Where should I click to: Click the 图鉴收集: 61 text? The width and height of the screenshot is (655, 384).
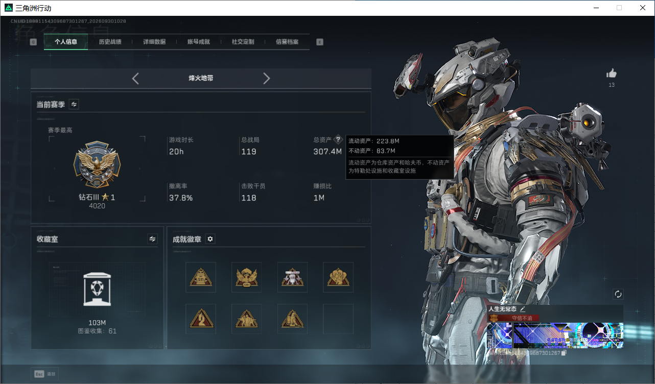[97, 331]
